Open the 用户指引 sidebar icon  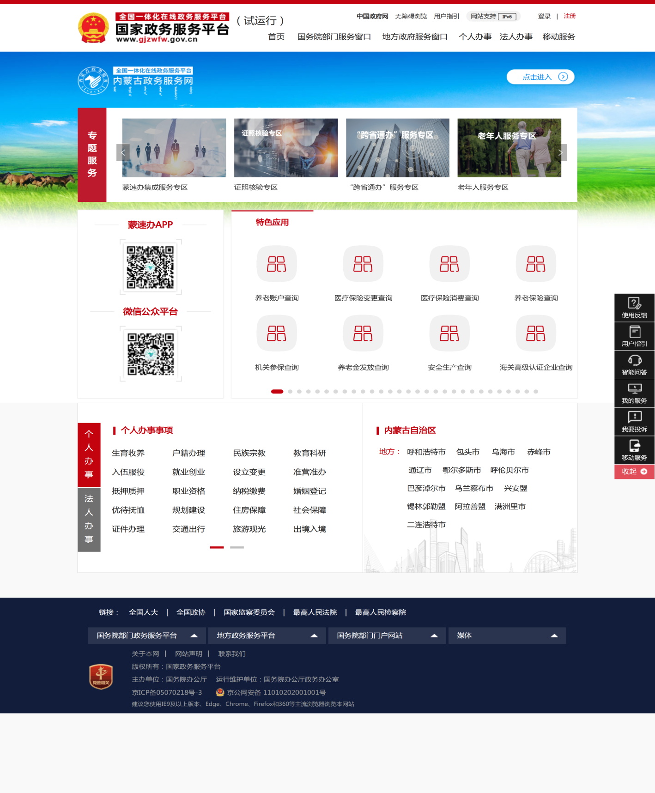tap(634, 336)
